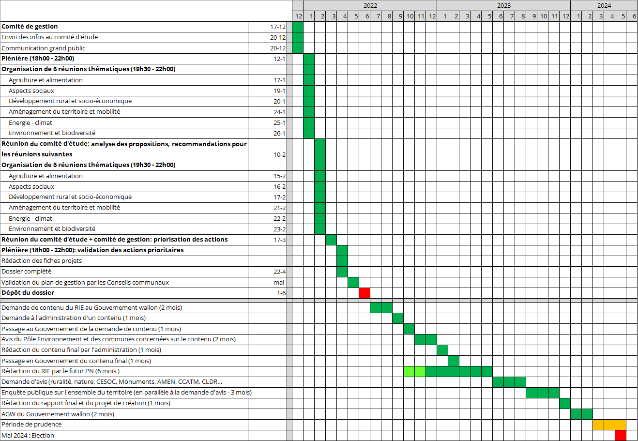This screenshot has height=441, width=638.
Task: Click the "Période de prudence" task label
Action: pos(31,425)
